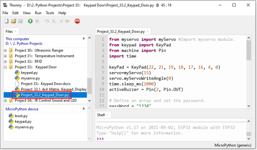Click the Debug current script bug icon
The height and width of the screenshot is (150, 257).
(x=37, y=21)
